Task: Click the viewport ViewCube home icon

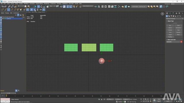Action: pos(162,14)
